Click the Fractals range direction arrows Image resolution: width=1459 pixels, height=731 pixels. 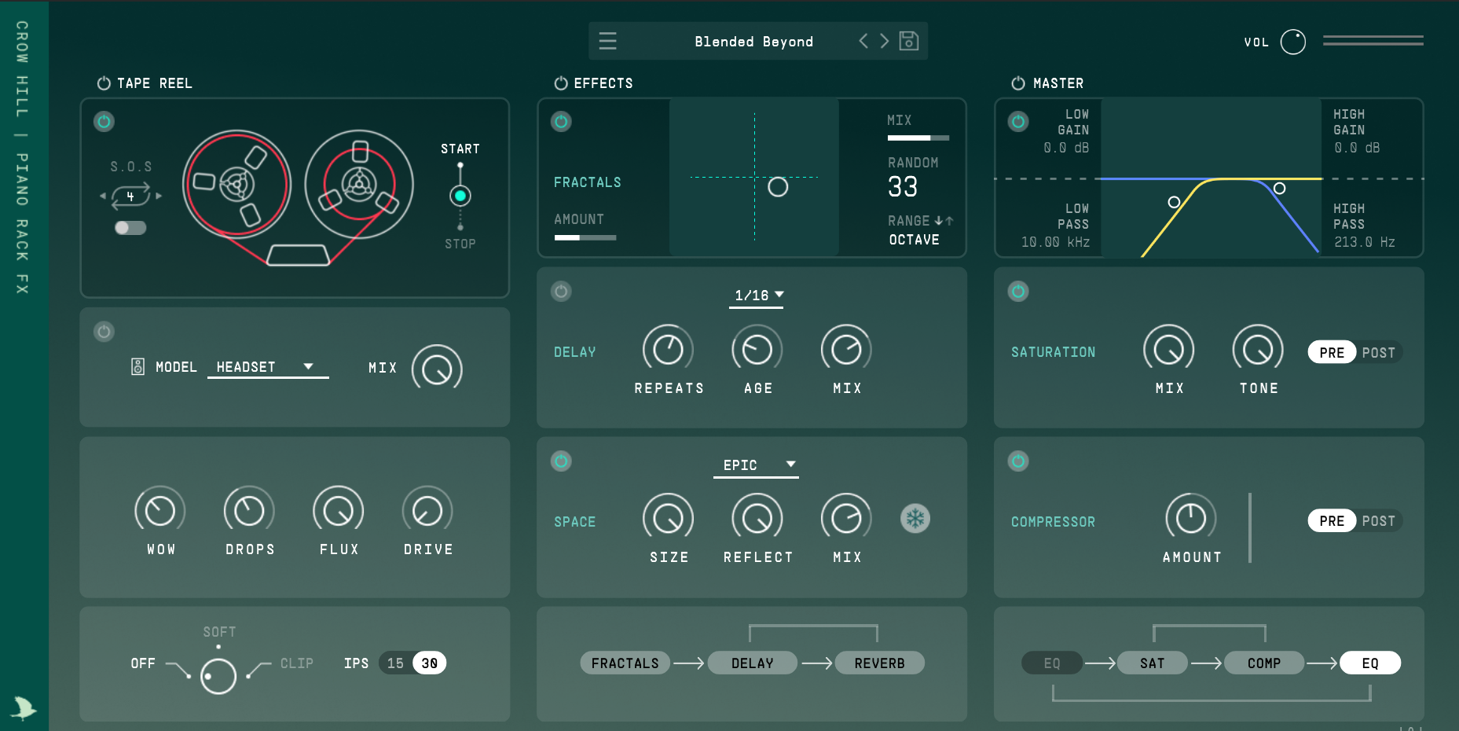(944, 221)
